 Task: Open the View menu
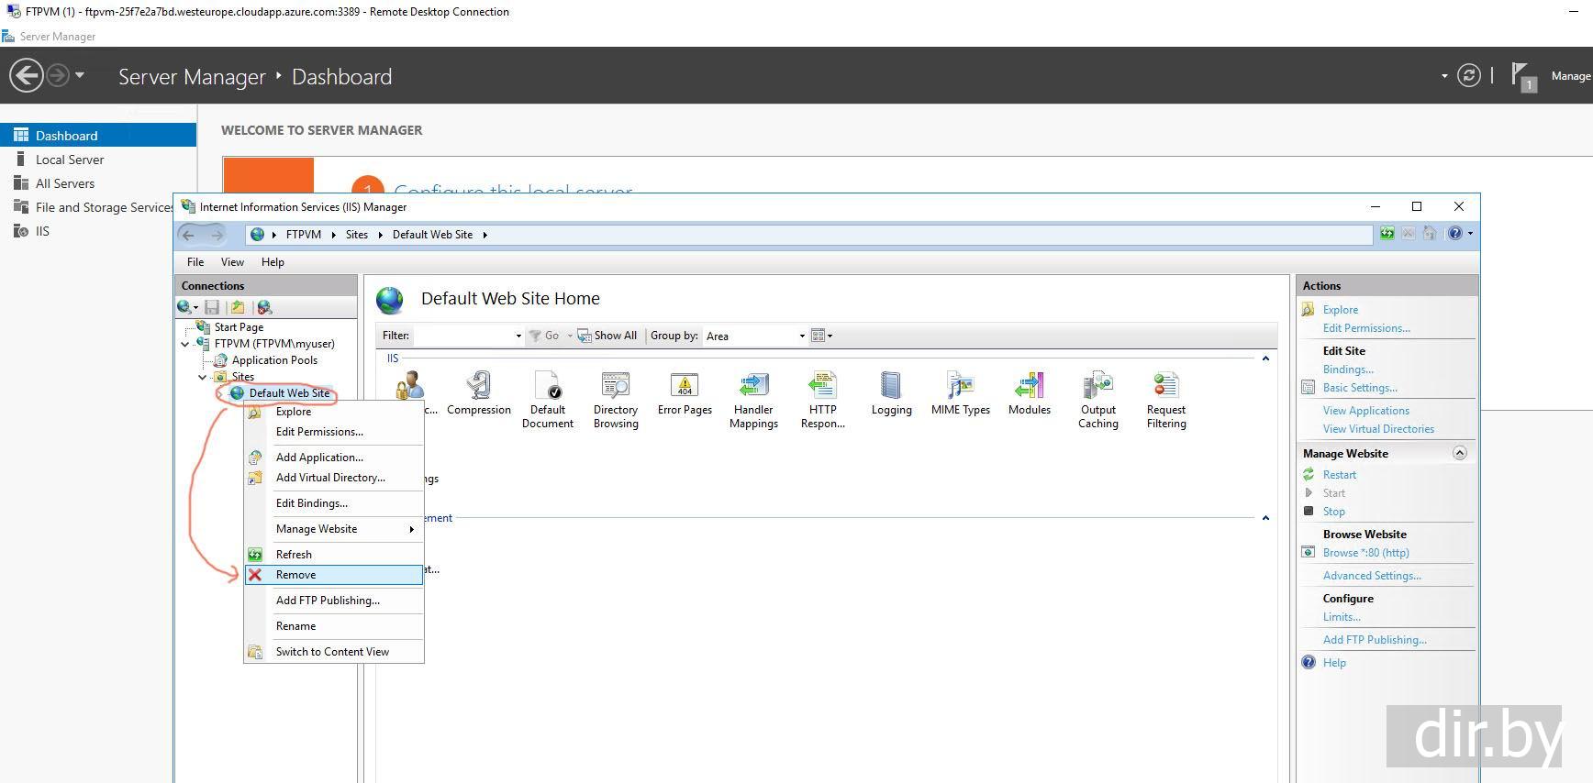232,262
